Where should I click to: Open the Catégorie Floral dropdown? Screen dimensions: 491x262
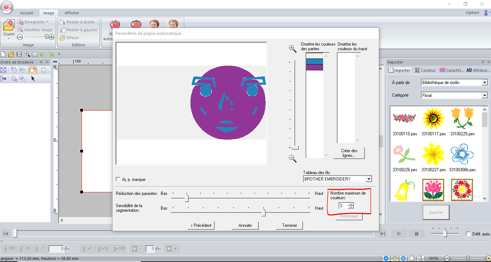pos(485,95)
